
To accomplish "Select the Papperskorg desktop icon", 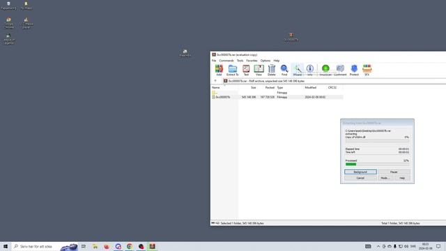I will (8, 6).
